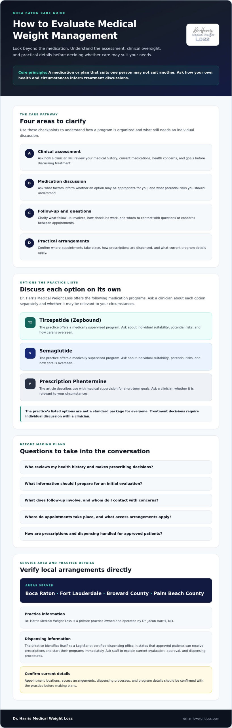Click the Dr. Harris Medical Weight Loss footer name
Viewport: 232px width, 728px height.
click(43, 718)
